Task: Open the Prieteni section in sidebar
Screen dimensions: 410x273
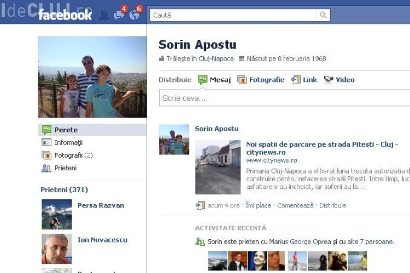Action: tap(66, 168)
